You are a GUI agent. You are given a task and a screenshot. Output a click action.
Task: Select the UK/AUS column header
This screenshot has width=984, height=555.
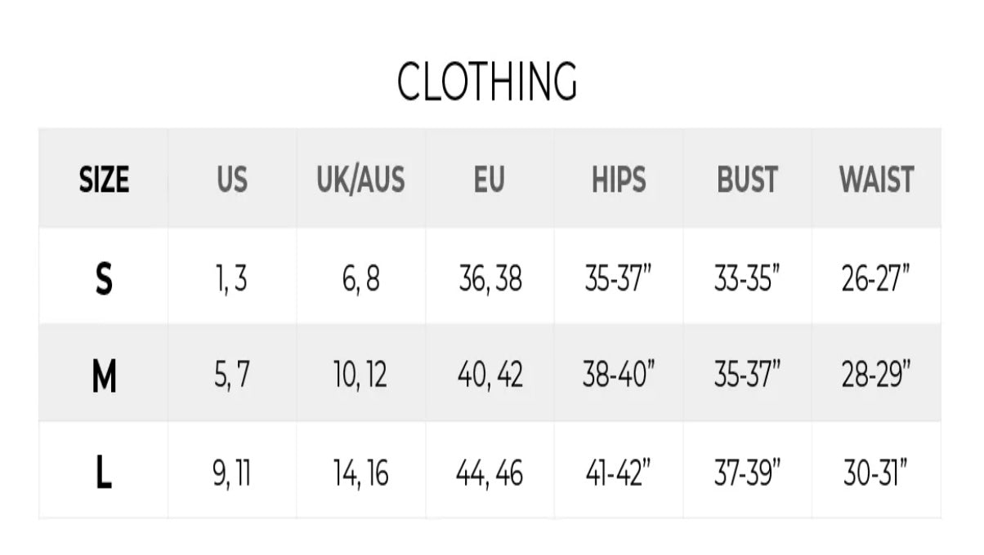(360, 180)
